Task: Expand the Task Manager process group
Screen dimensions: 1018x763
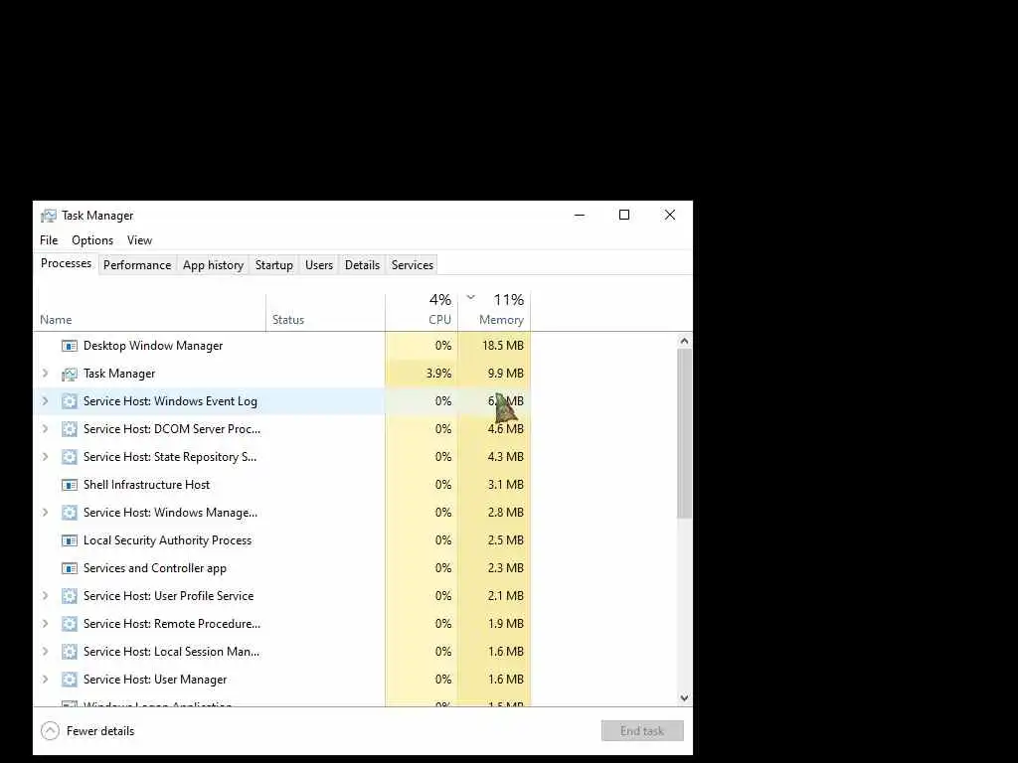Action: point(45,374)
